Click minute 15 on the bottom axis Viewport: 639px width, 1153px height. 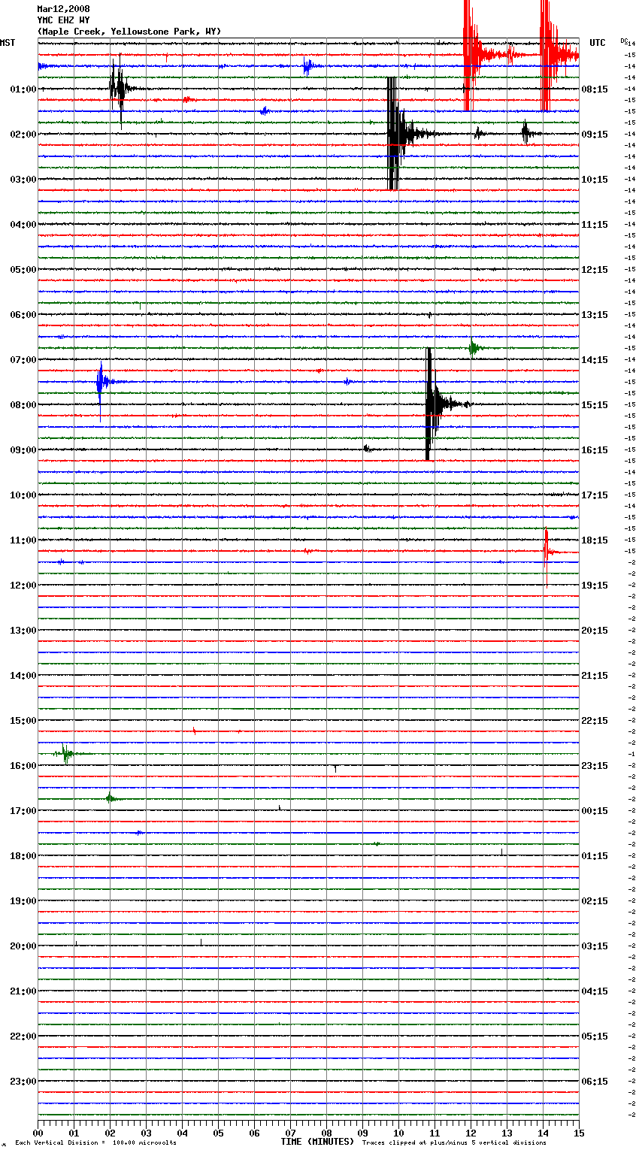(x=579, y=1133)
